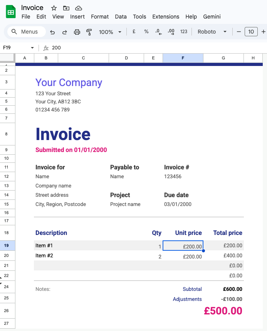The width and height of the screenshot is (267, 331).
Task: Open the 100% zoom dropdown
Action: point(110,32)
